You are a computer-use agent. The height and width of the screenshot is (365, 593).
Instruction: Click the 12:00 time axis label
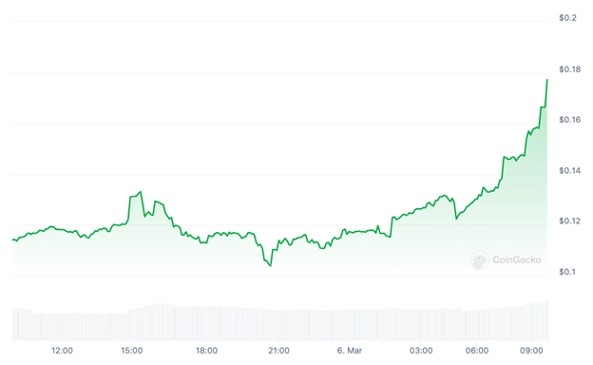62,351
